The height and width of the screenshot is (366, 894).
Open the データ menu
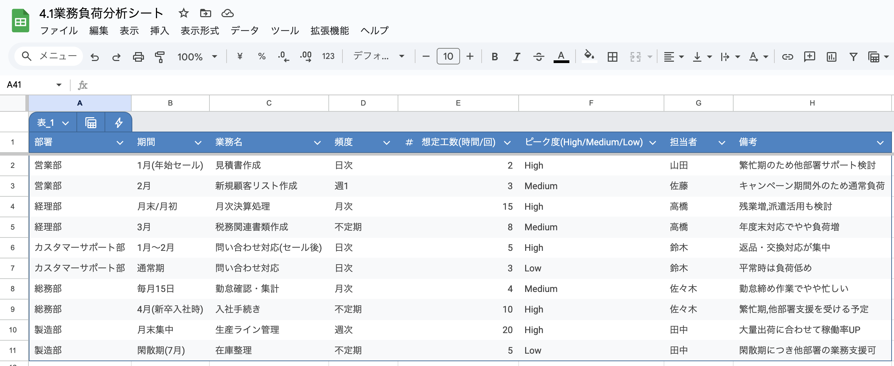pyautogui.click(x=244, y=30)
